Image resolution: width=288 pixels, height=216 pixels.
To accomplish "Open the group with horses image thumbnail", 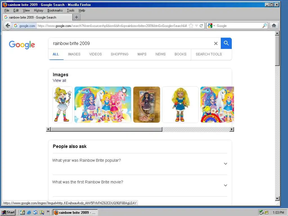I will pyautogui.click(x=103, y=105).
